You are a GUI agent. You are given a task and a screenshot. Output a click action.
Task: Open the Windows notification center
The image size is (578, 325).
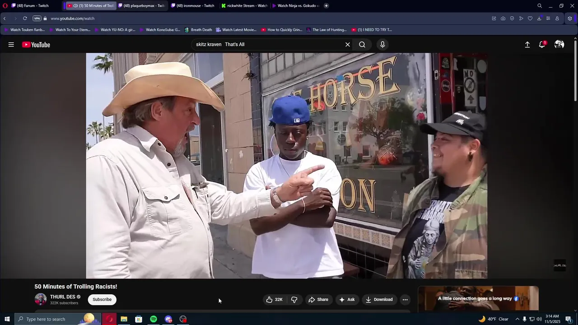click(x=569, y=319)
